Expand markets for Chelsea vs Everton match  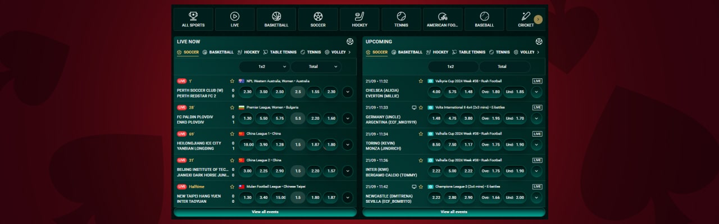[x=536, y=92]
